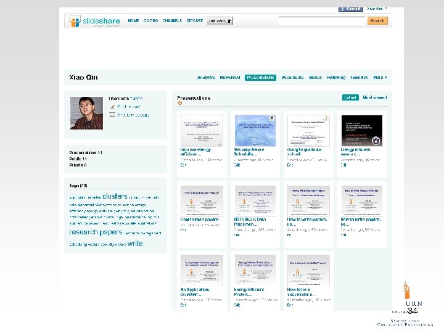Open the black Energy efficient resource thumbnail

pos(362,131)
